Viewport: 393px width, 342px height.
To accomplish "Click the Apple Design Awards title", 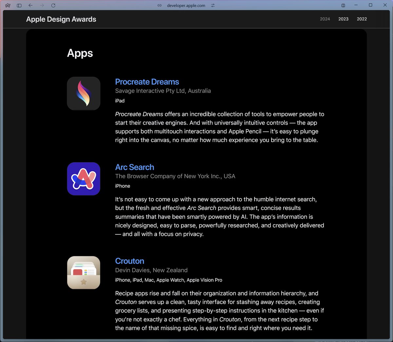I will click(x=61, y=19).
